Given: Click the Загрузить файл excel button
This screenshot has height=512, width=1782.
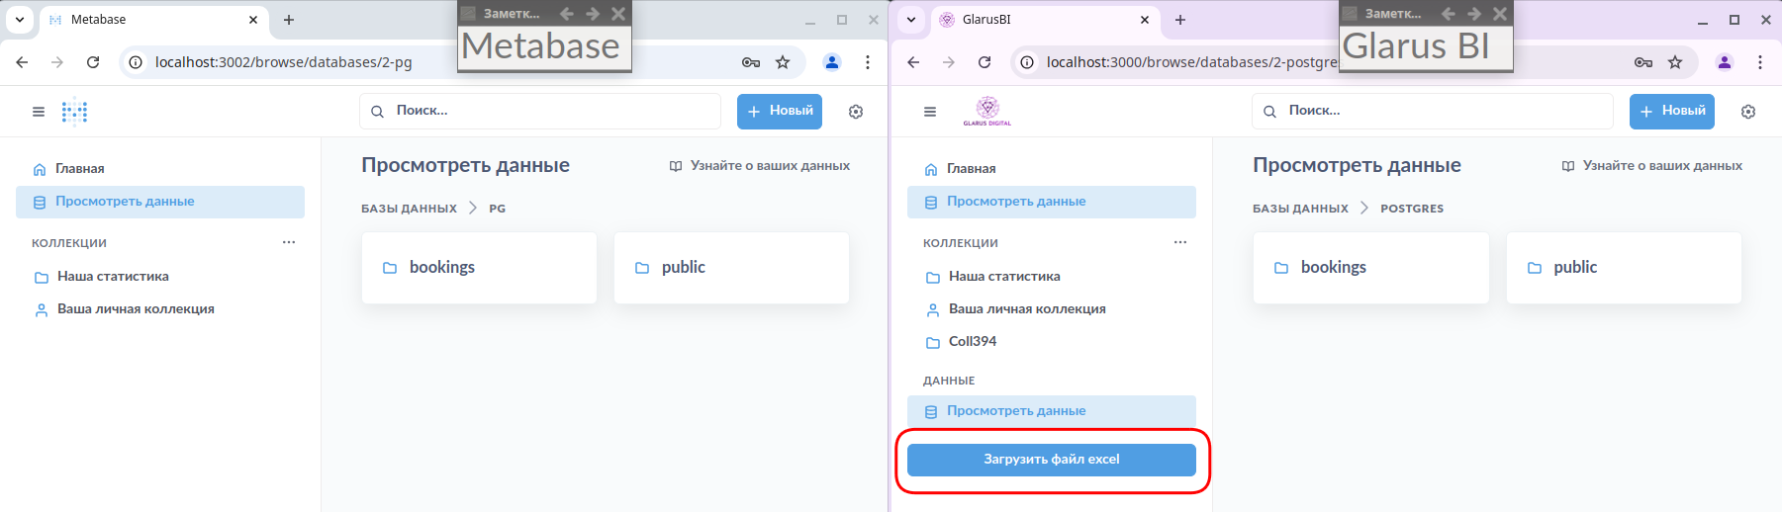Looking at the screenshot, I should point(1052,460).
